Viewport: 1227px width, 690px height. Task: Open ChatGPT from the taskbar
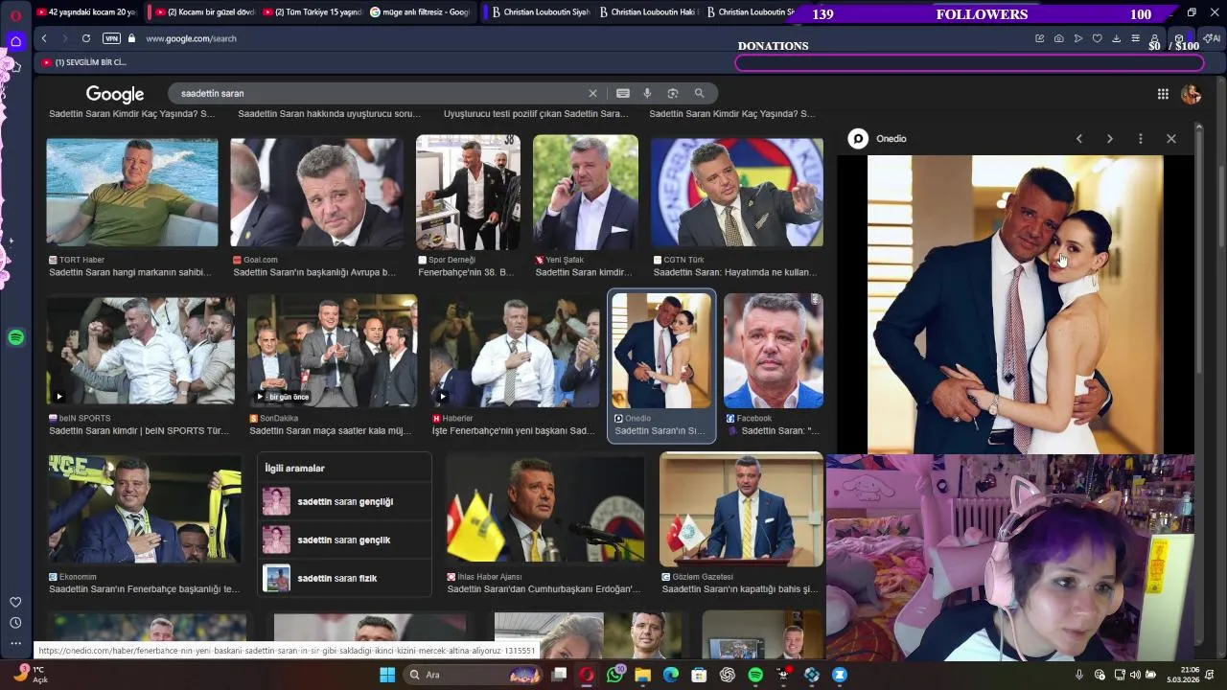pos(728,675)
